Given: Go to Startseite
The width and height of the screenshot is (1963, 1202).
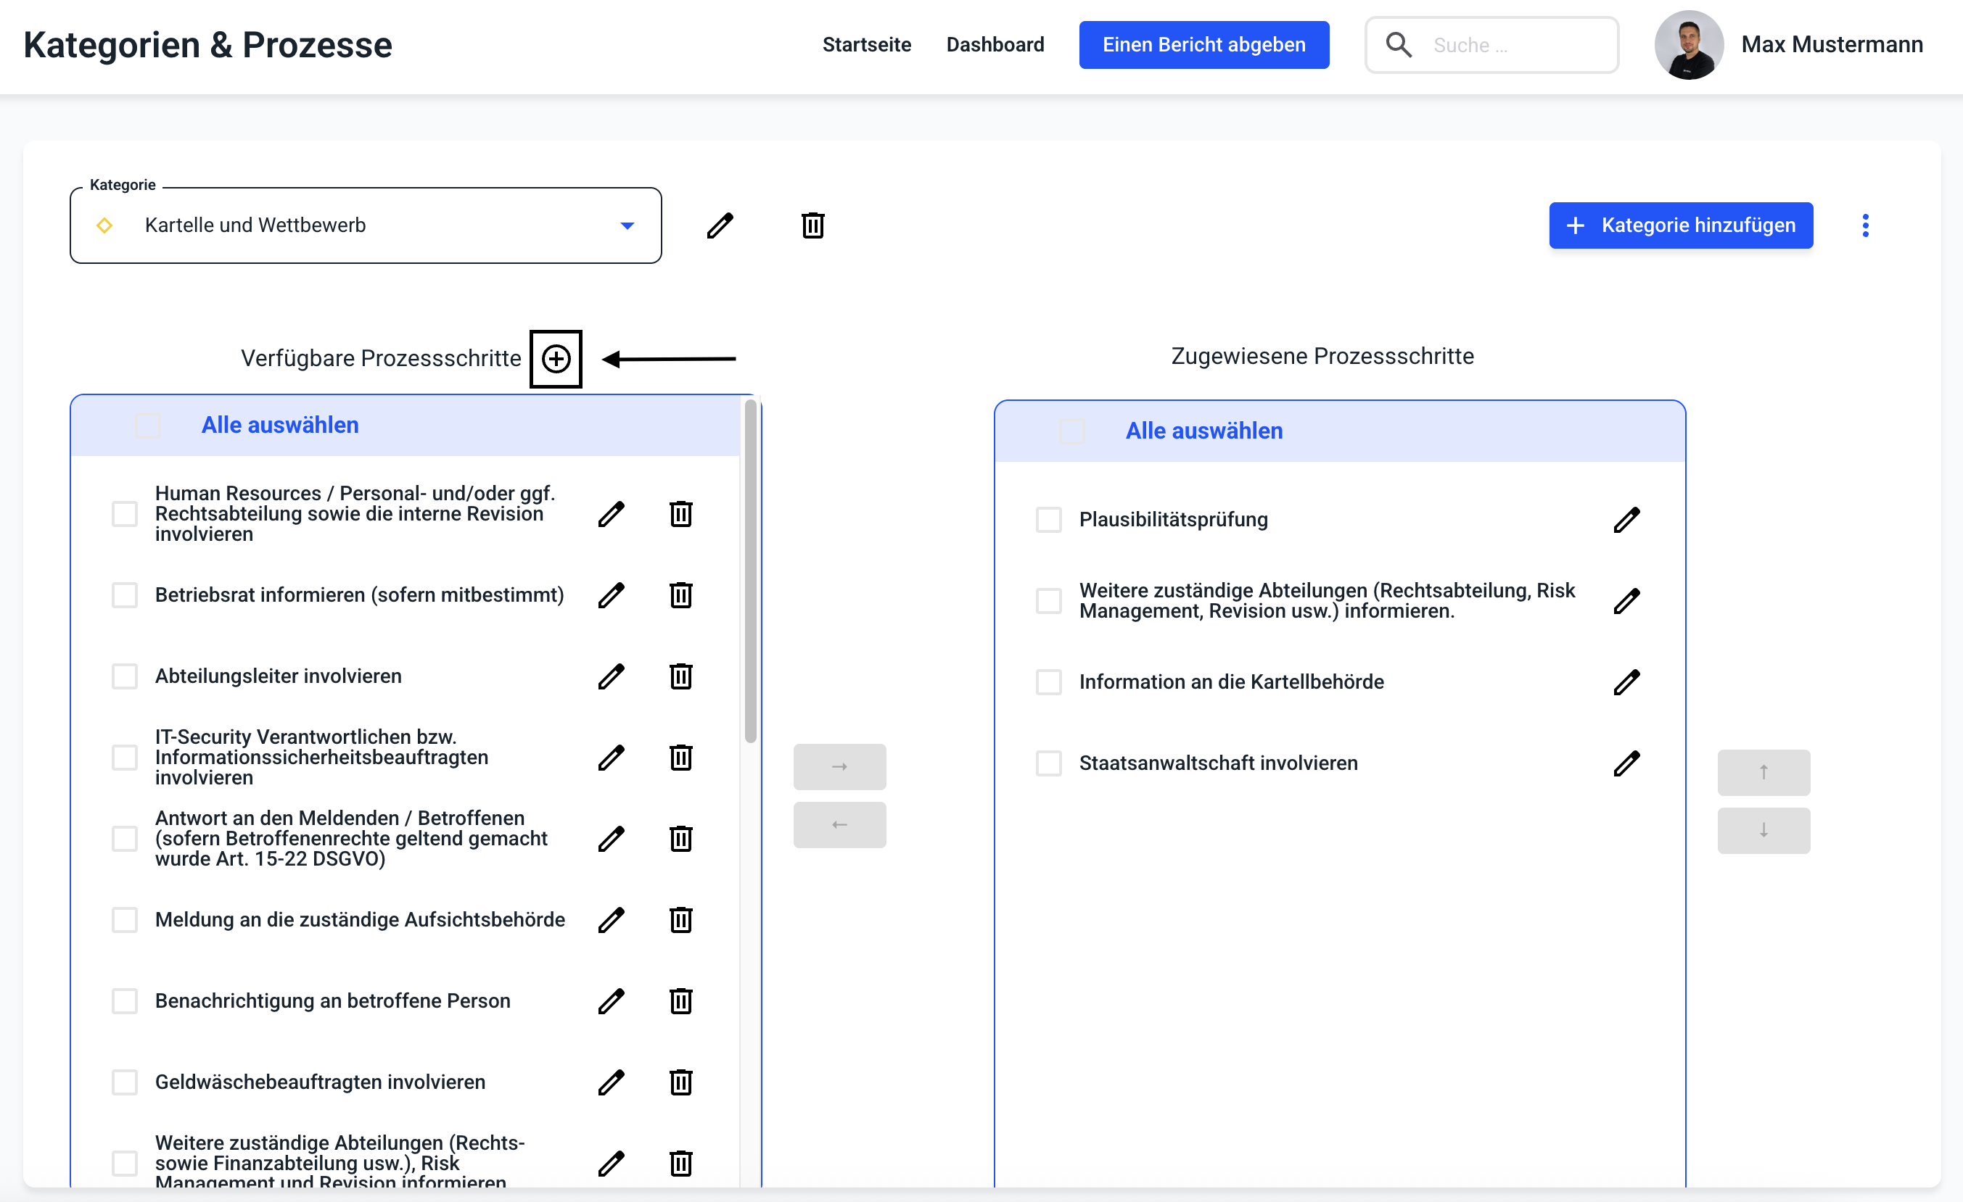Looking at the screenshot, I should 866,44.
